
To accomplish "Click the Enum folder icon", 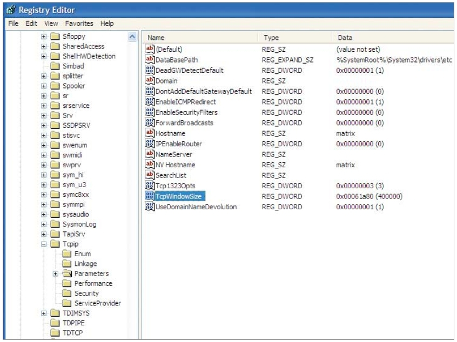I will 67,254.
